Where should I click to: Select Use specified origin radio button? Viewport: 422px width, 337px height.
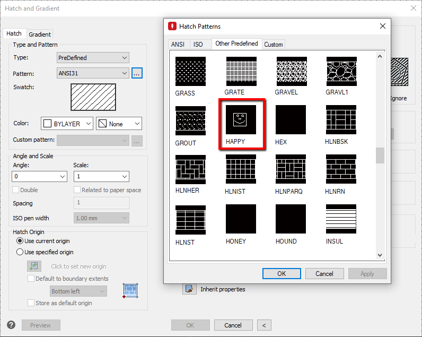20,252
